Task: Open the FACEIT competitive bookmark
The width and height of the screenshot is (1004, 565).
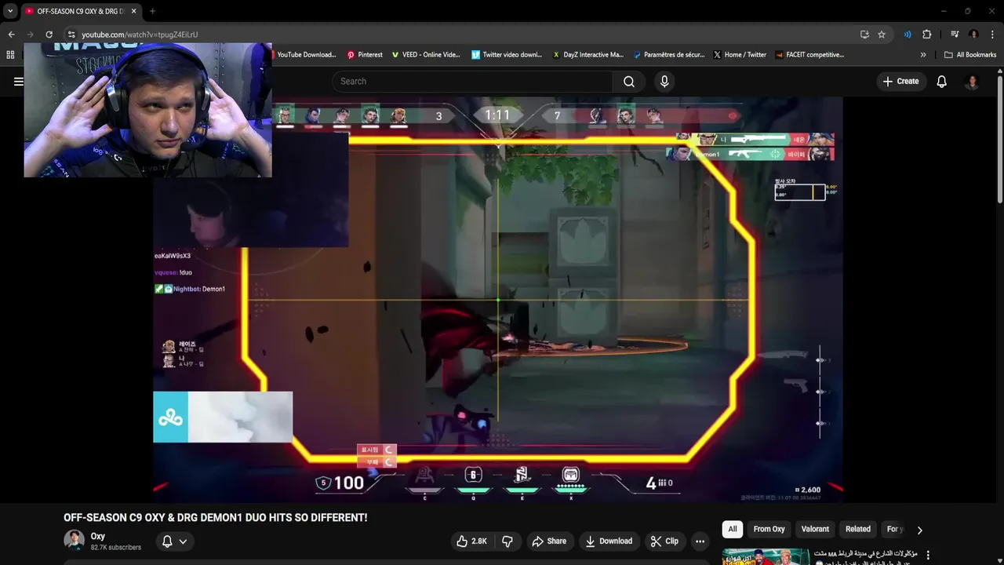Action: point(809,55)
